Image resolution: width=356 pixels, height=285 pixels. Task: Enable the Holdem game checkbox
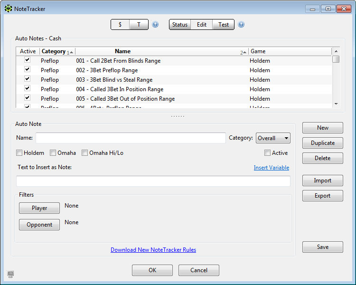[x=19, y=153]
